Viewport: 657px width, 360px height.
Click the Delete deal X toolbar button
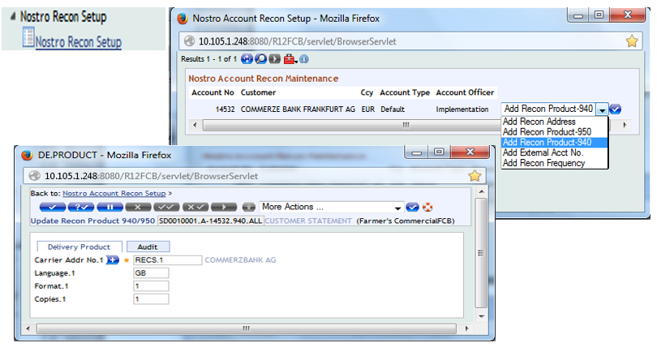tap(139, 207)
